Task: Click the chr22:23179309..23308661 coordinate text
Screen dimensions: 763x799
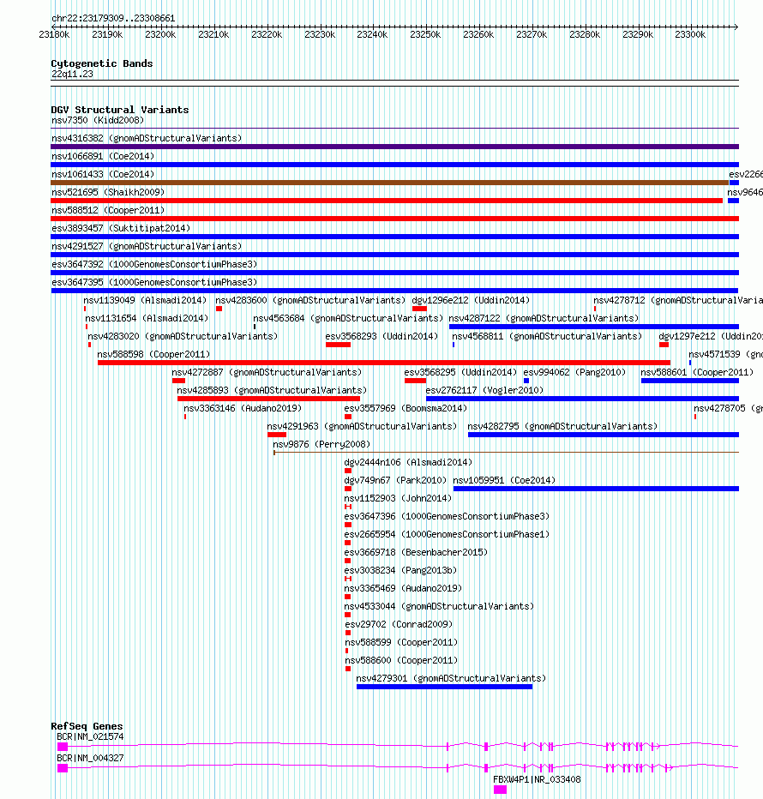Action: (113, 18)
